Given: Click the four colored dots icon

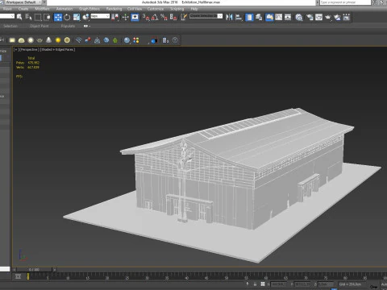Looking at the screenshot, I should click(136, 40).
